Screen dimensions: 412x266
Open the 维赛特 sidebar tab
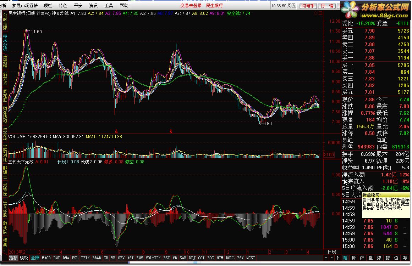(5, 62)
